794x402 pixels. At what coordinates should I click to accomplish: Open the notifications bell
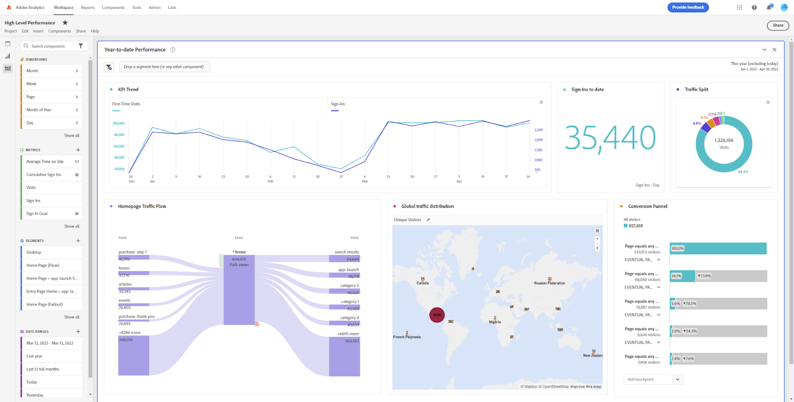click(x=769, y=7)
